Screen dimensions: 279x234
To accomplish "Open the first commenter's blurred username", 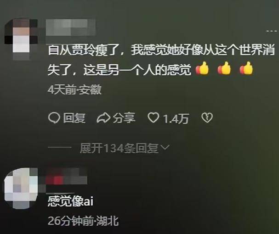I will point(71,28).
